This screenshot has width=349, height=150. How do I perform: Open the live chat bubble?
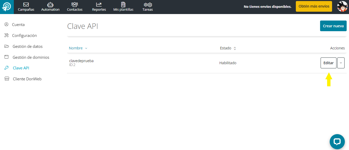pos(337,142)
